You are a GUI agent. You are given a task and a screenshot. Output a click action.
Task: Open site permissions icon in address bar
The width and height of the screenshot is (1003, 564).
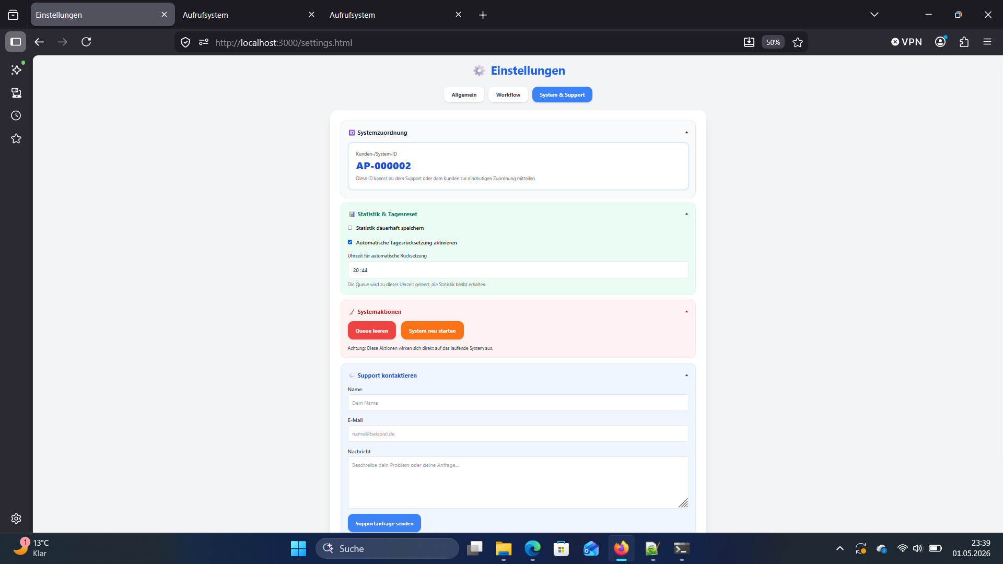pos(204,42)
